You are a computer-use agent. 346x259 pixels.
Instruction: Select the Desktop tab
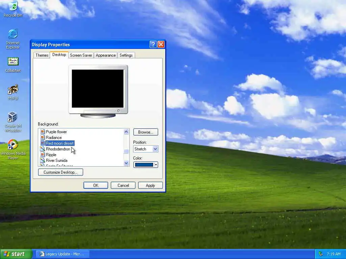point(59,55)
